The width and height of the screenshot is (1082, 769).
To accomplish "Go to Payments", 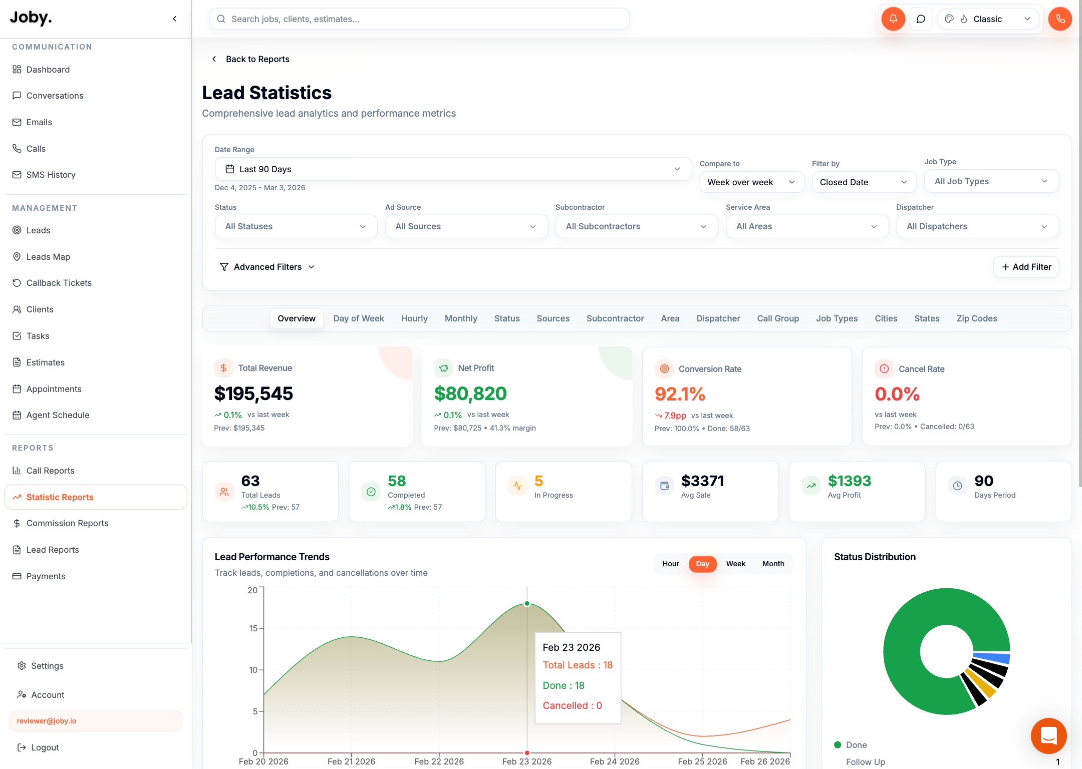I will click(x=95, y=576).
